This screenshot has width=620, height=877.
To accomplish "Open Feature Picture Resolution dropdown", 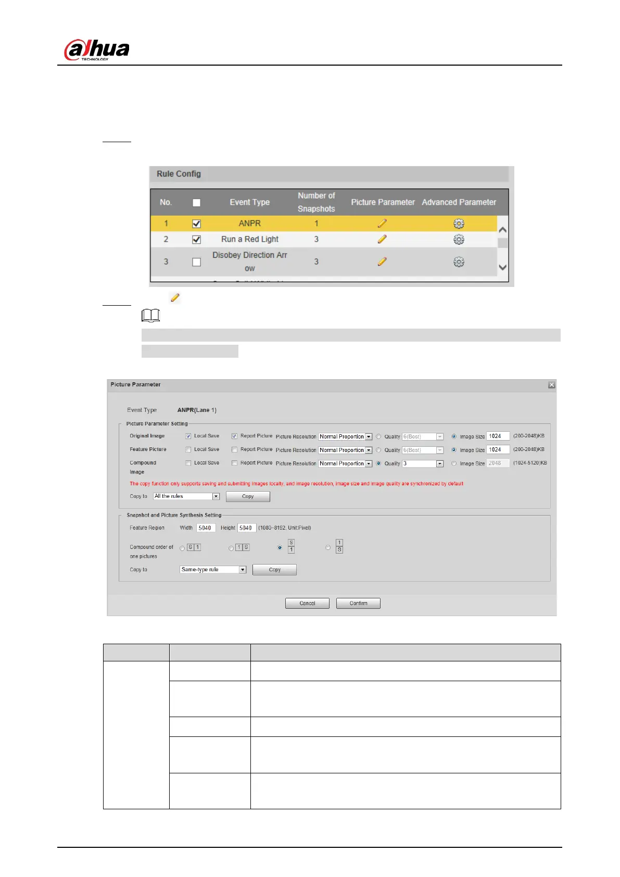I will pyautogui.click(x=346, y=450).
